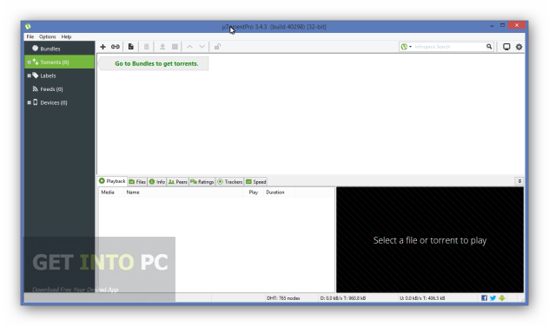
Task: Switch to the Files tab
Action: pyautogui.click(x=137, y=182)
